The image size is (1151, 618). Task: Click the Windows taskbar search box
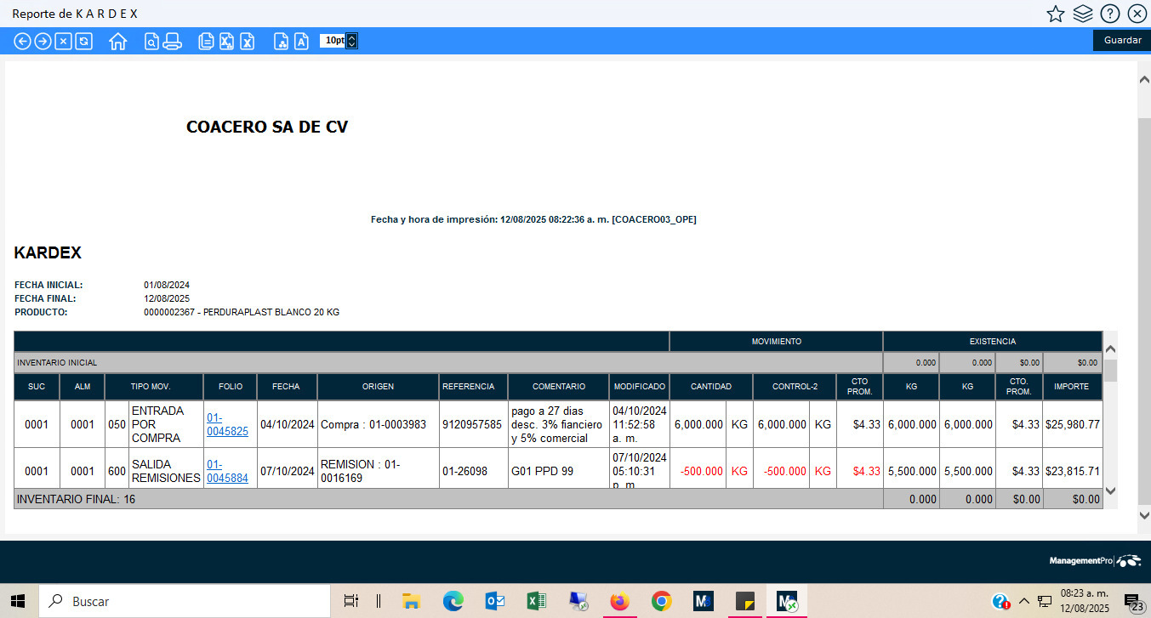184,601
